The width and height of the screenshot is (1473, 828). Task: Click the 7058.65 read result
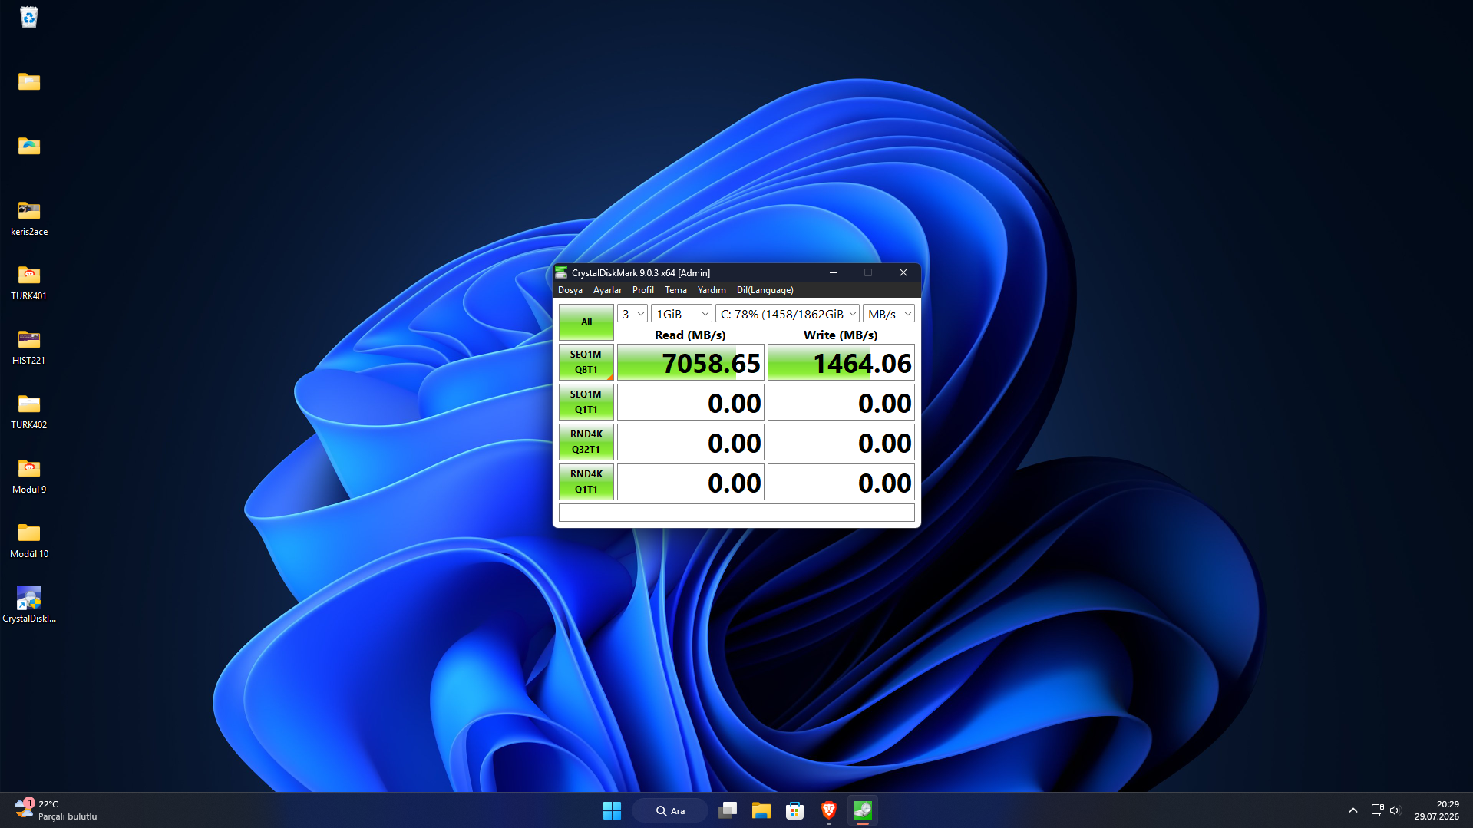(x=691, y=362)
